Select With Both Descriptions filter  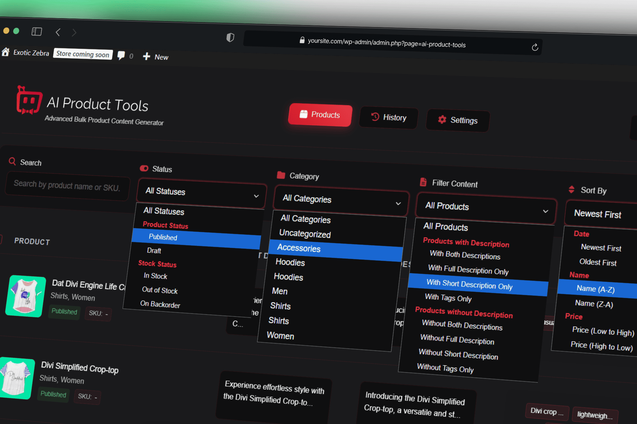pyautogui.click(x=465, y=255)
